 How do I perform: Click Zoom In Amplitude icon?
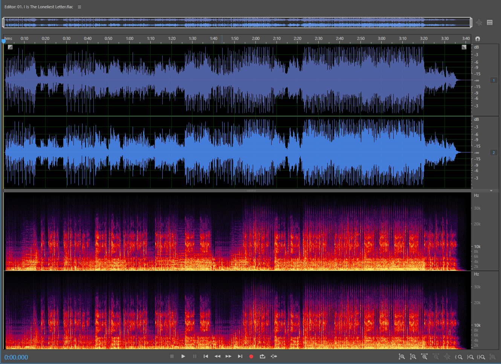click(x=402, y=356)
